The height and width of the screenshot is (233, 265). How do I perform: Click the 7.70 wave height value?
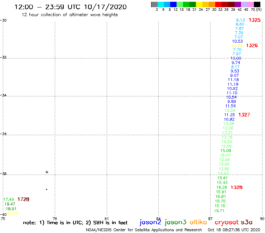tap(237, 49)
